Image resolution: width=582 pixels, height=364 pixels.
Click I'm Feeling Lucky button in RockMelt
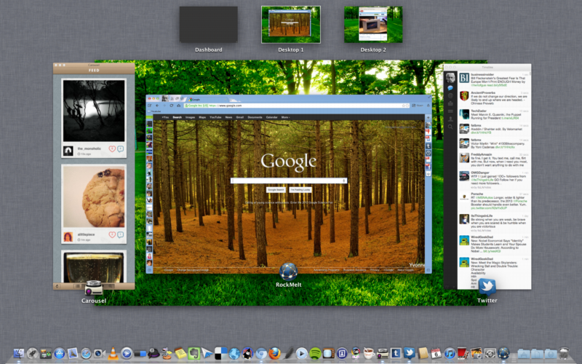(300, 190)
